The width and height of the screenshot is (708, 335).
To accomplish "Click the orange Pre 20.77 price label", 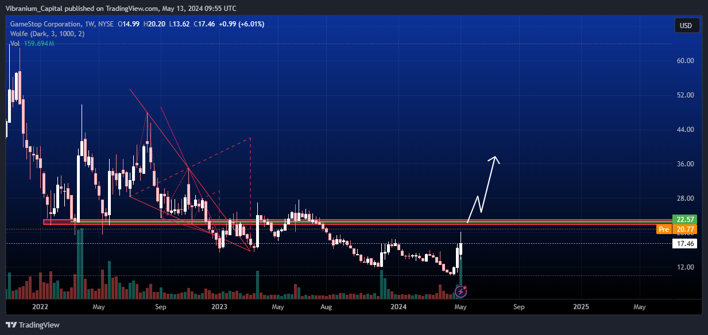I will click(677, 229).
